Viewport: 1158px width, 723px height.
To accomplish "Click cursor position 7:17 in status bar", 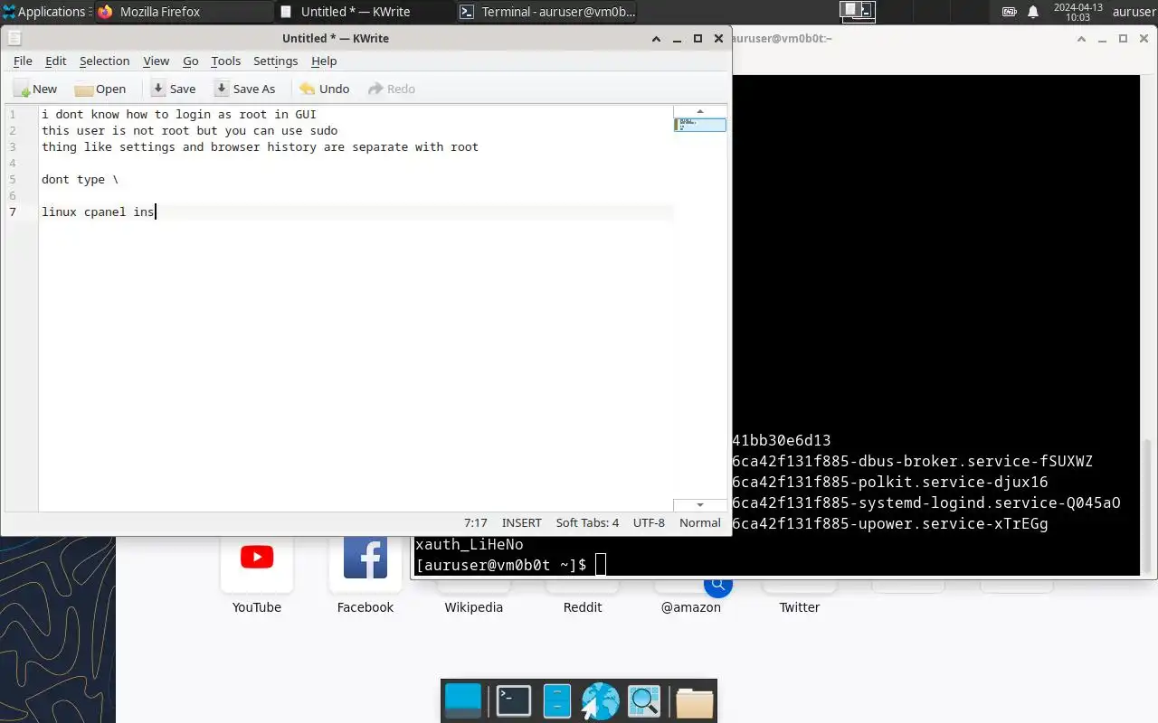I will pyautogui.click(x=475, y=522).
